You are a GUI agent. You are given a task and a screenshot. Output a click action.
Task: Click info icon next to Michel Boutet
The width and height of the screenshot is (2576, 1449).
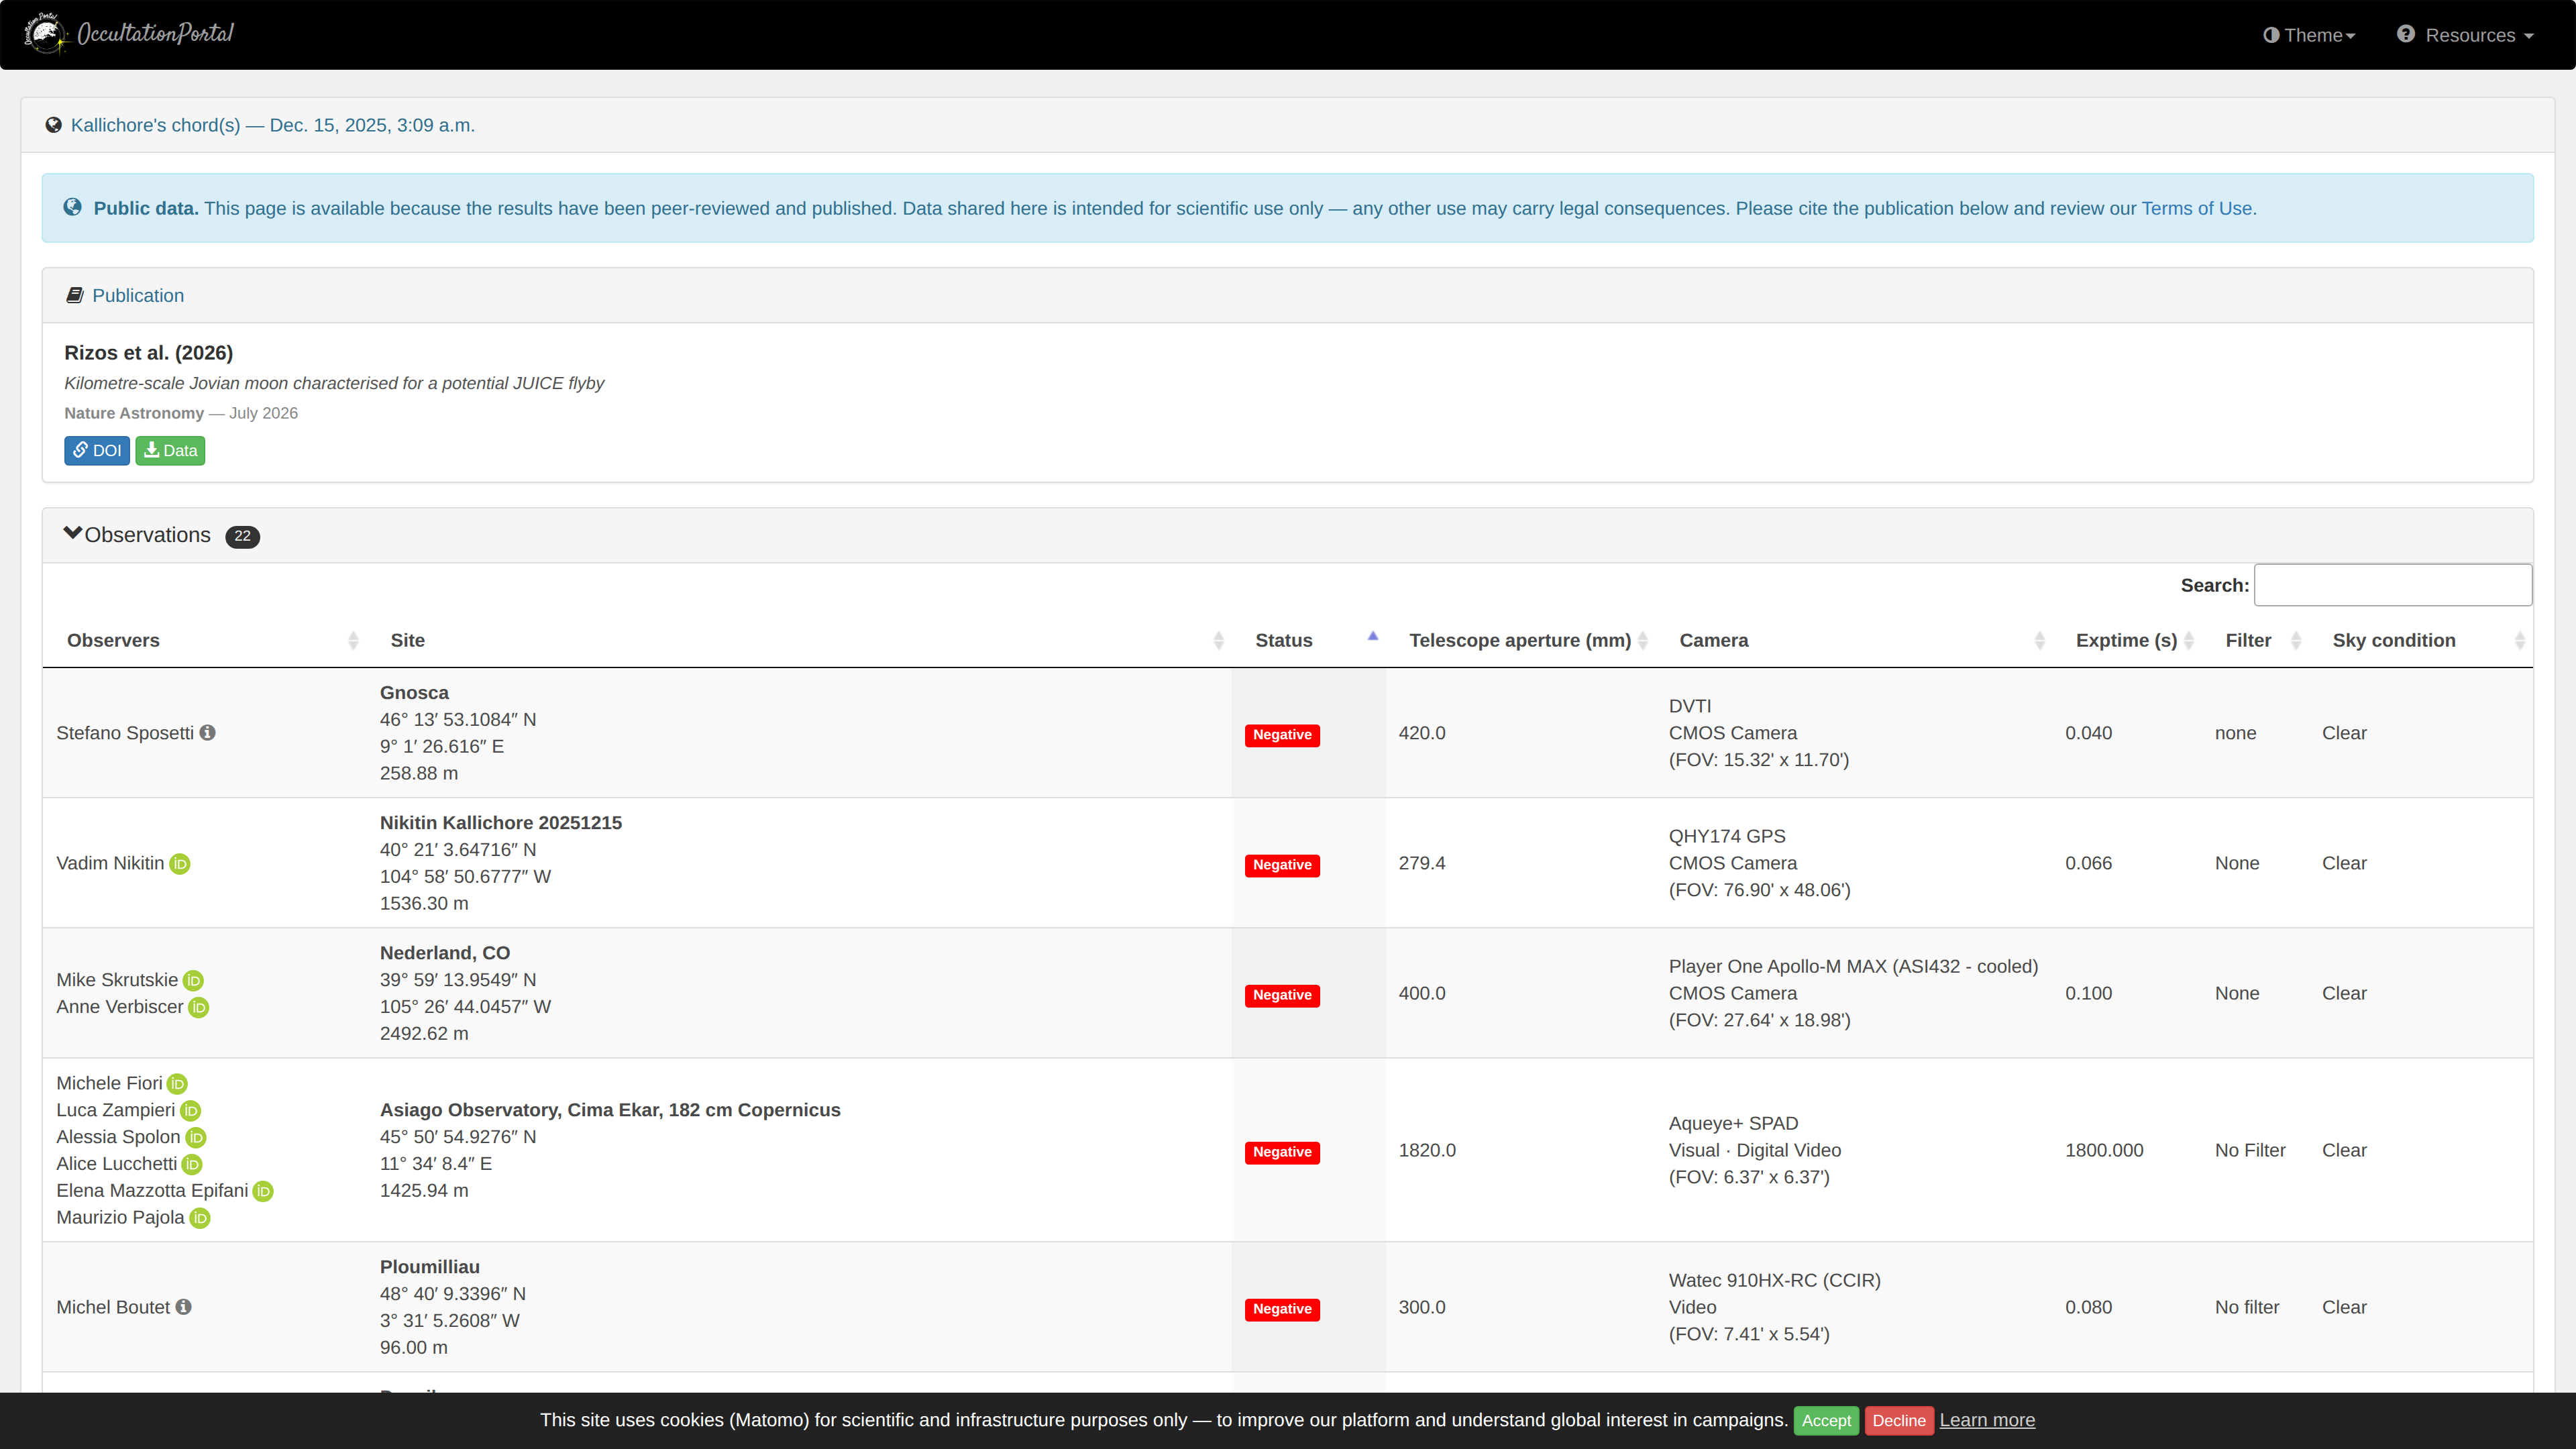184,1307
